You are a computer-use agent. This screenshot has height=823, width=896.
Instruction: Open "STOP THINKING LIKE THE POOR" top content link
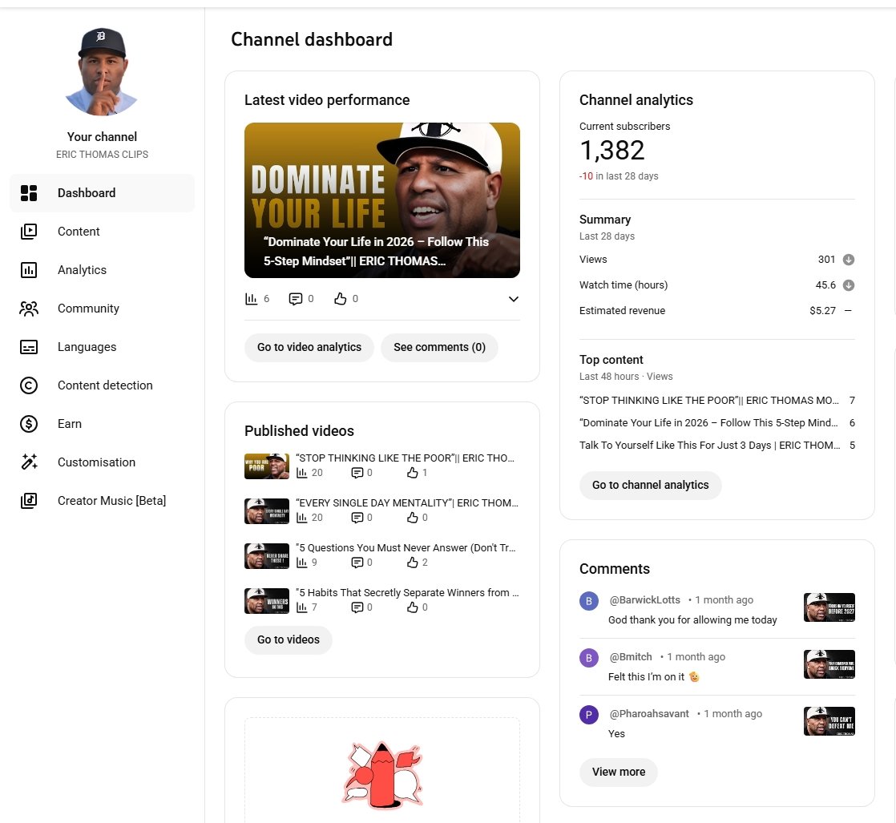(x=708, y=400)
